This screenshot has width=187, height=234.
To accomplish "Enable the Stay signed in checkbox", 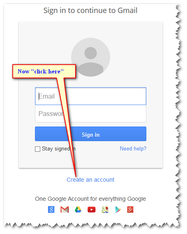I will point(37,149).
